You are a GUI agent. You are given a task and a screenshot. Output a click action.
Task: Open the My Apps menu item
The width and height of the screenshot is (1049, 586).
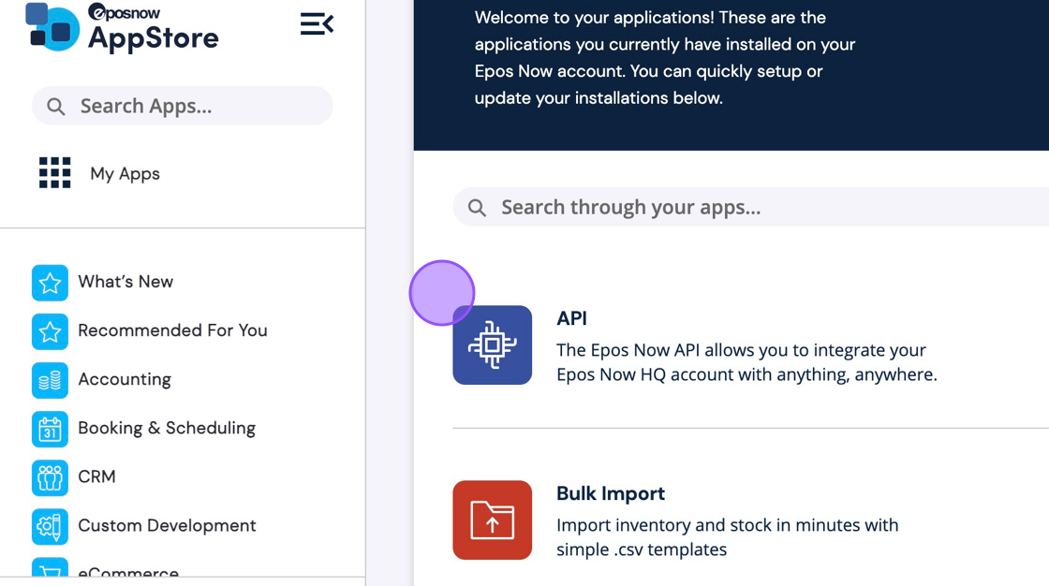click(x=125, y=173)
